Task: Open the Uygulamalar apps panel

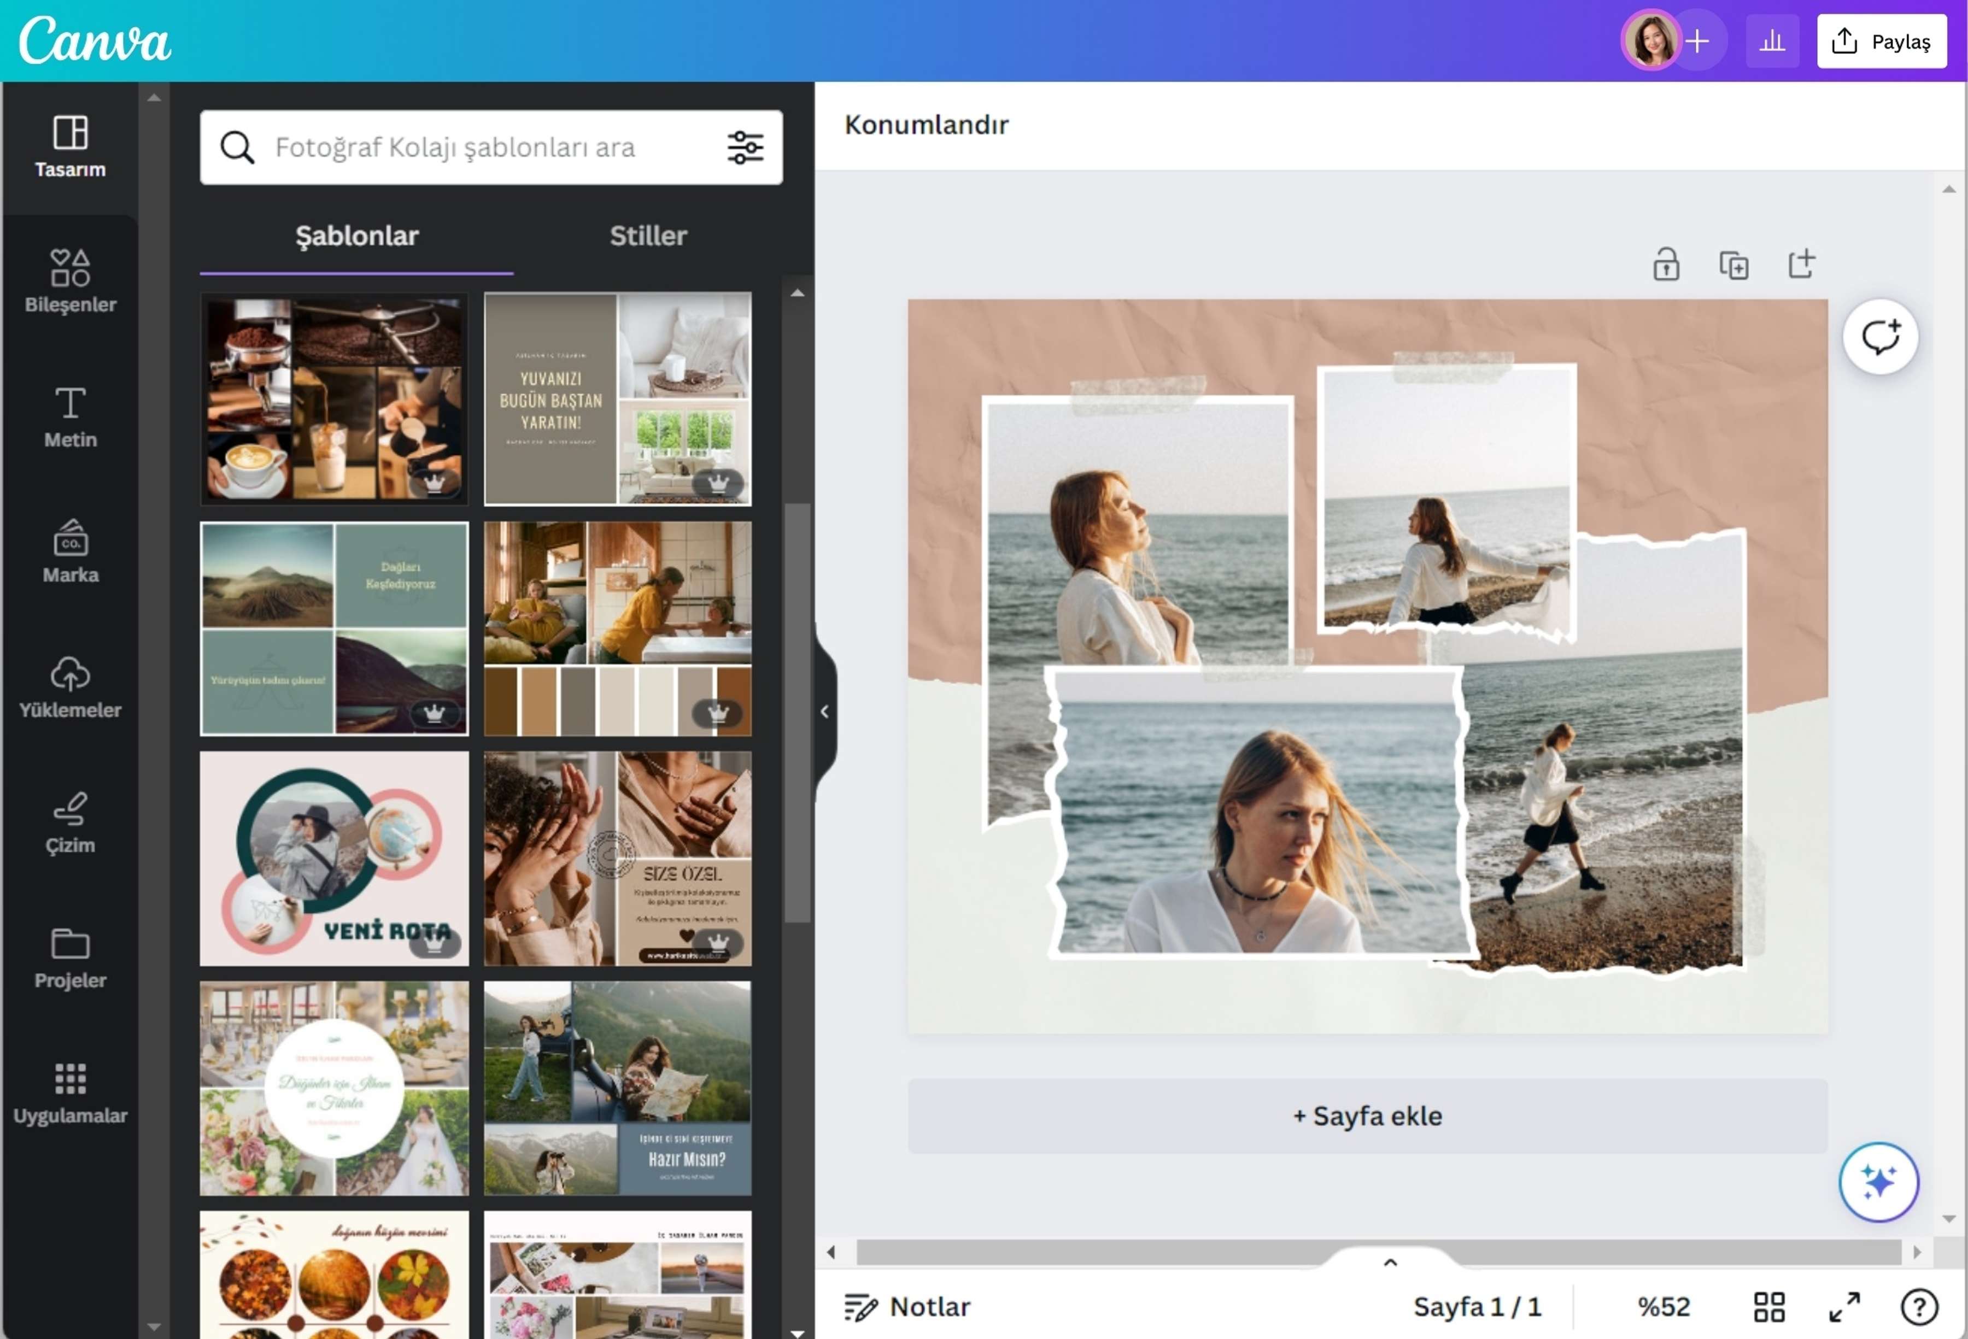Action: [x=71, y=1093]
